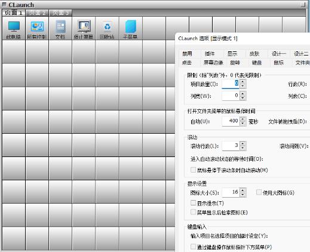Viewport: 310px width, 252px height.
Task: Open the blue 子菜单 submenu icon
Action: [x=131, y=29]
